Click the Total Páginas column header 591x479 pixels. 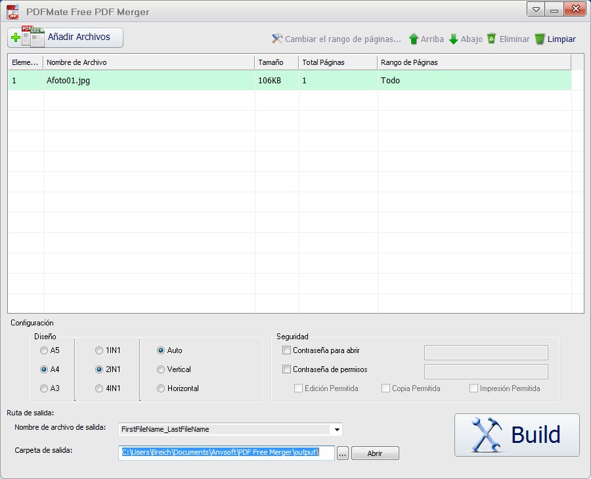338,62
